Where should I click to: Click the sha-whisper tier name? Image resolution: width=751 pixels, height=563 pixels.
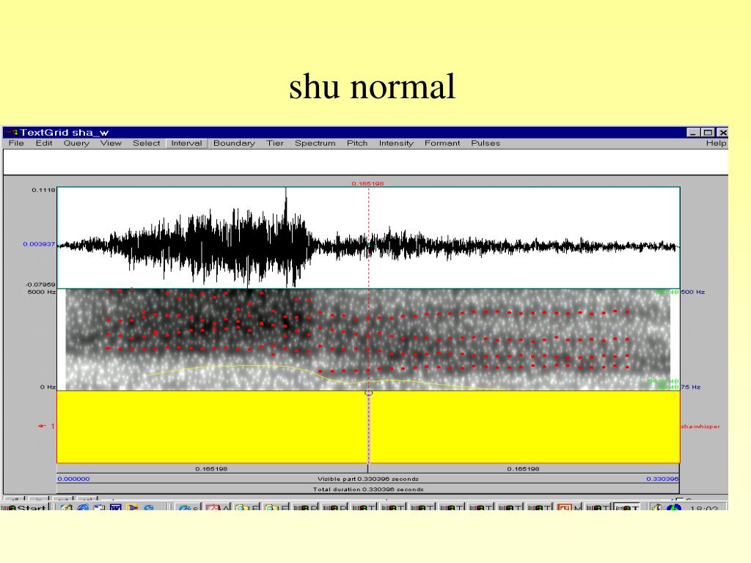tap(700, 426)
